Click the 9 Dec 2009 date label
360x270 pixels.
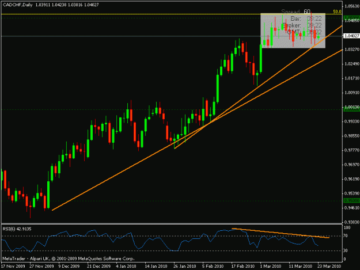69,267
